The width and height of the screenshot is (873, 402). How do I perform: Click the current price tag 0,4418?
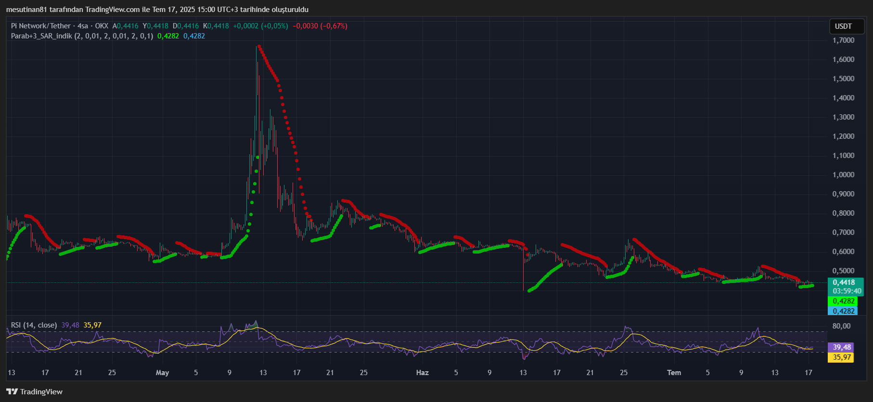tap(844, 282)
